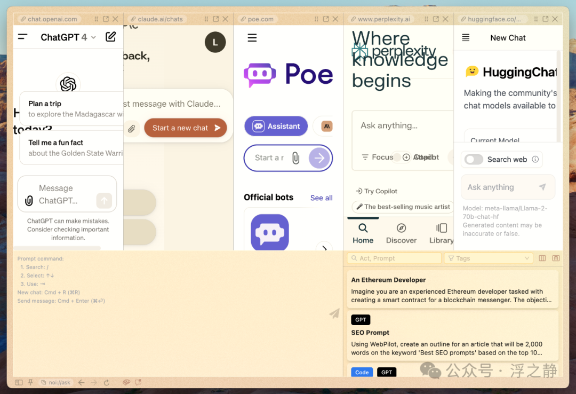Click the paperclip attach icon in Claude panel

click(x=132, y=128)
